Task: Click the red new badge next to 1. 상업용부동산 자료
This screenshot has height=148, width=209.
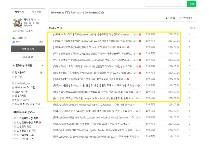Action: point(40,122)
